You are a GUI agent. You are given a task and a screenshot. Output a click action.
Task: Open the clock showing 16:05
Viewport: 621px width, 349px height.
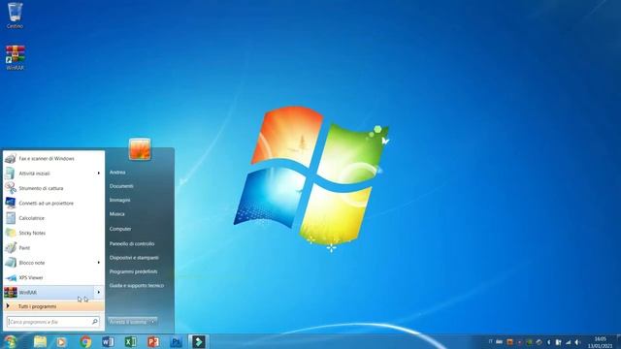600,342
